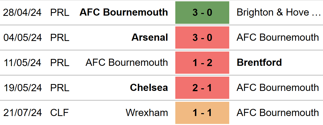The image size is (323, 125).
Task: Open the Wrexham team link
Action: coord(147,113)
